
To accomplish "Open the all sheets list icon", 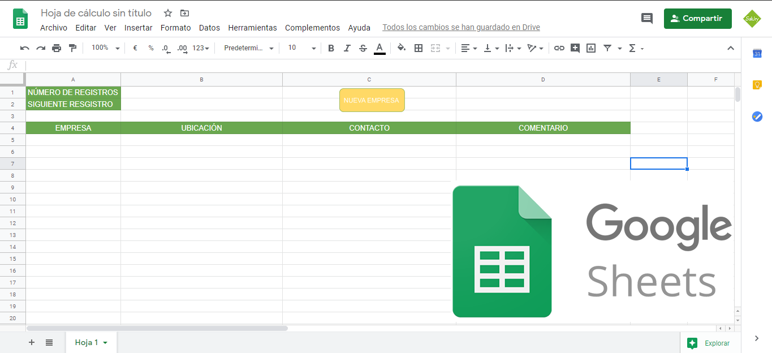I will coord(49,342).
